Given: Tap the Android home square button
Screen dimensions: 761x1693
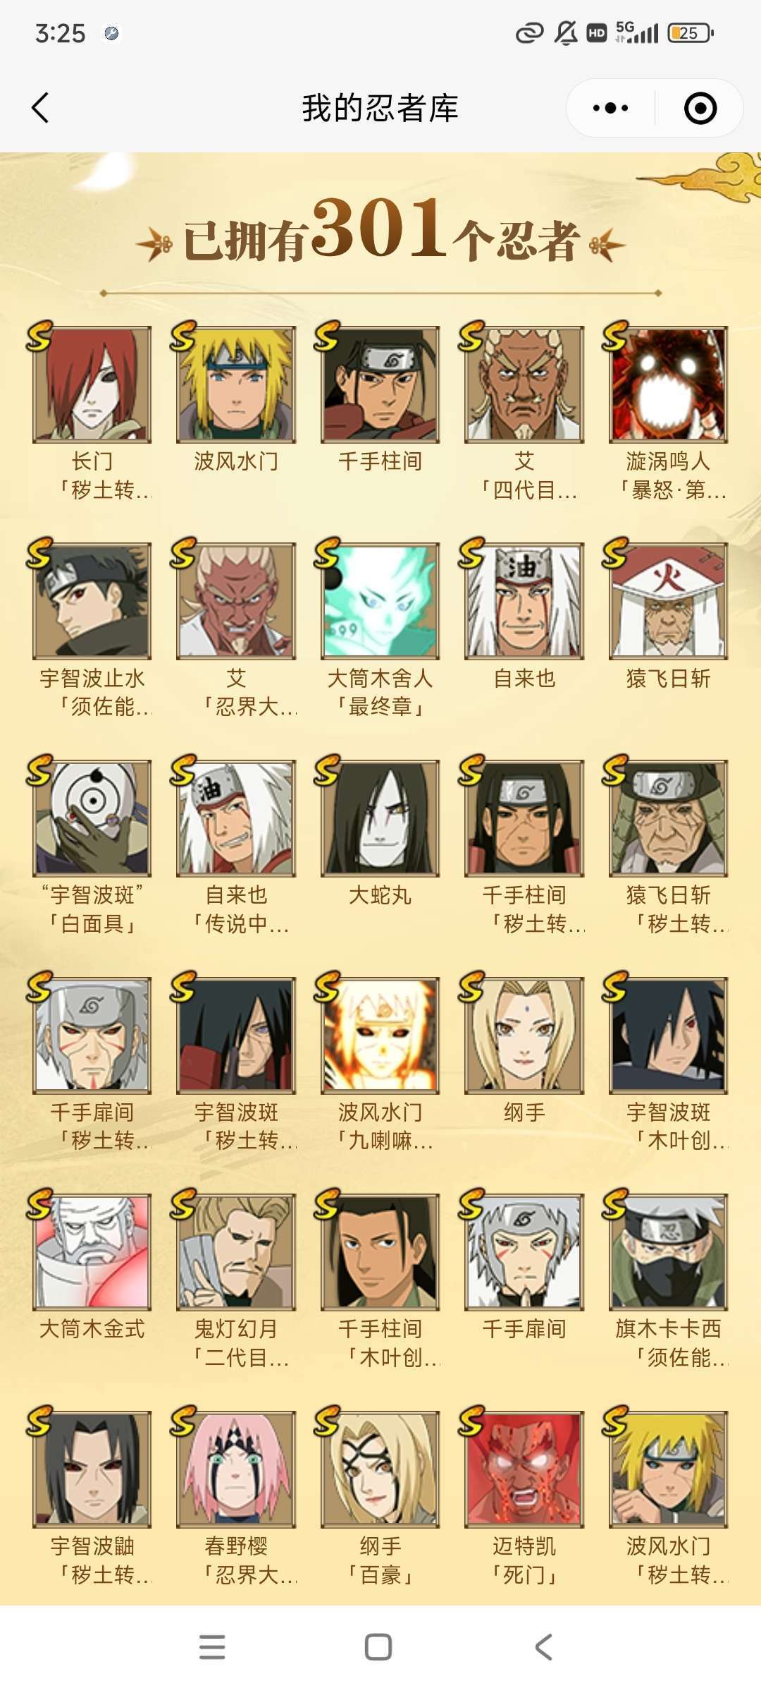Looking at the screenshot, I should (x=378, y=1646).
